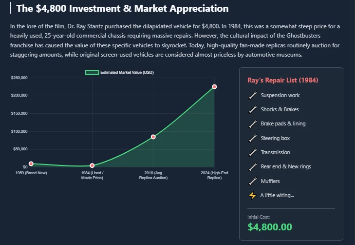Select the 1984 movie price data point
The height and width of the screenshot is (245, 355).
tap(92, 166)
